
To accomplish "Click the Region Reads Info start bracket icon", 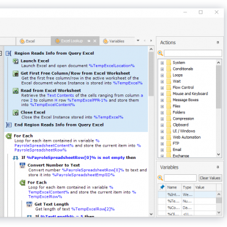I will click(x=9, y=53).
